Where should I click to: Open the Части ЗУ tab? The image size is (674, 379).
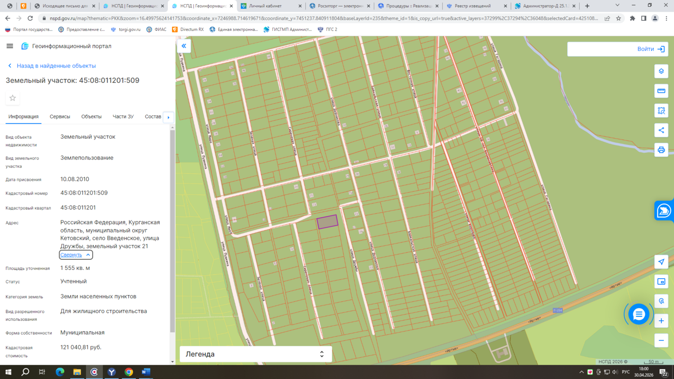coord(123,116)
